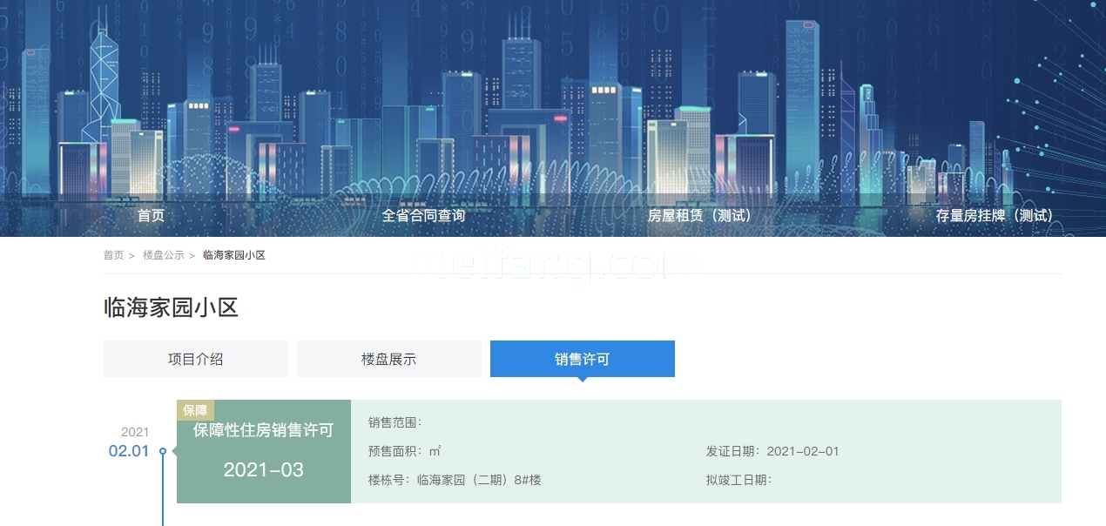Screen dimensions: 1106x526
Task: Click the 保障性住房销售许可 card title
Action: [263, 430]
